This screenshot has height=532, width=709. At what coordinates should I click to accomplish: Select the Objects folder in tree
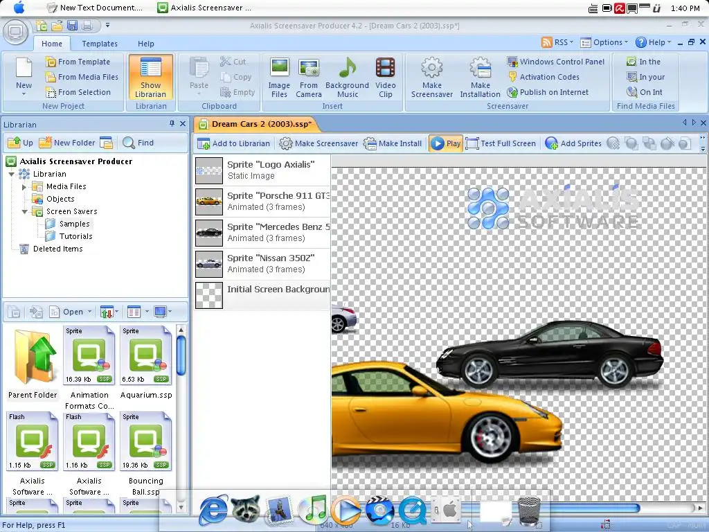tap(60, 199)
